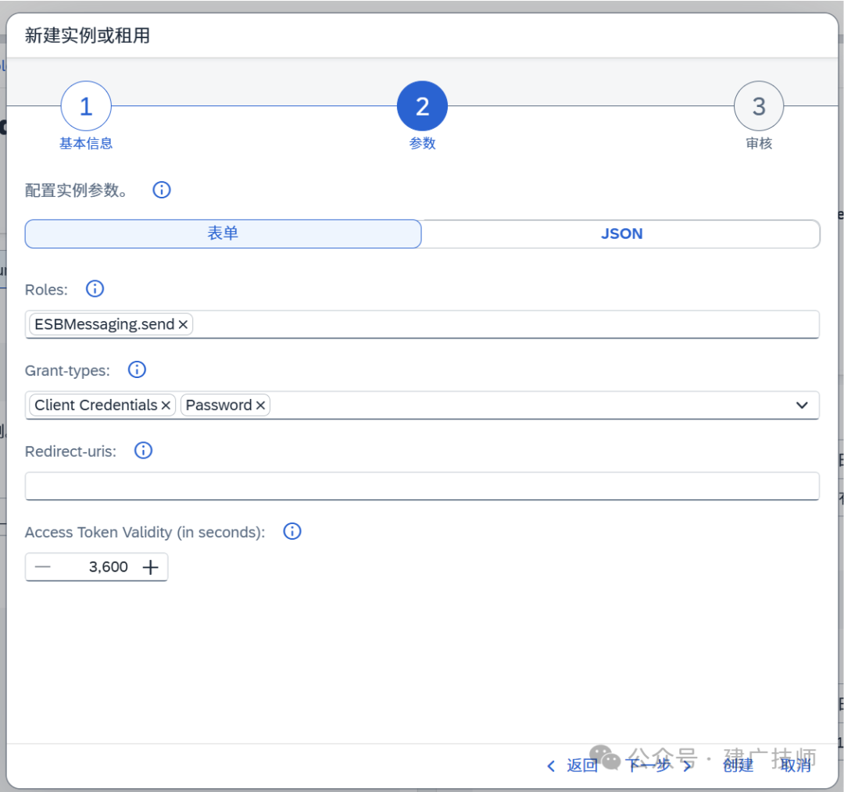Viewport: 844px width, 792px height.
Task: Increase token validity with plus button
Action: pyautogui.click(x=151, y=566)
